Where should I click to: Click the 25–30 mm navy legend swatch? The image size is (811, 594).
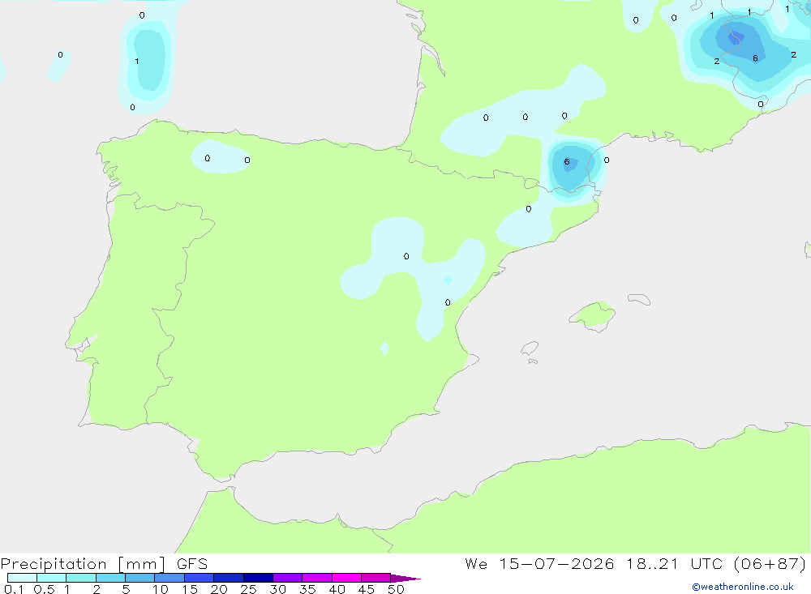[x=258, y=578]
